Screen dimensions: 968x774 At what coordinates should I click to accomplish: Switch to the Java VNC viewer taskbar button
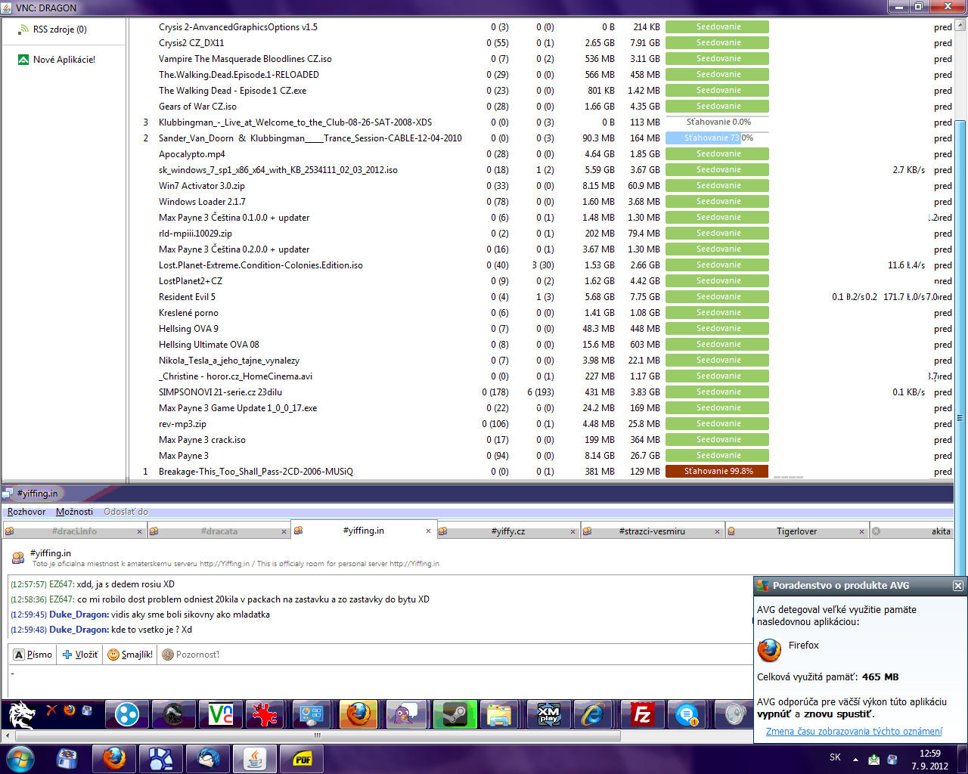pyautogui.click(x=255, y=759)
